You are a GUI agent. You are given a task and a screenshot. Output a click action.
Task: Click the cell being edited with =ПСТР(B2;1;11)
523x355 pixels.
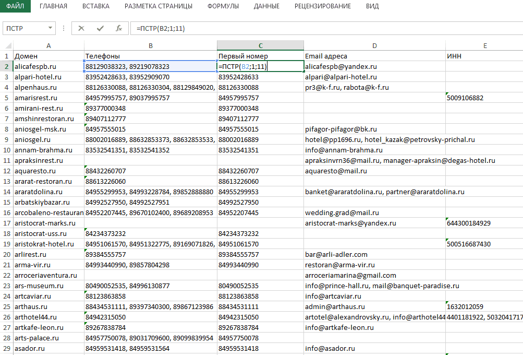[x=261, y=66]
